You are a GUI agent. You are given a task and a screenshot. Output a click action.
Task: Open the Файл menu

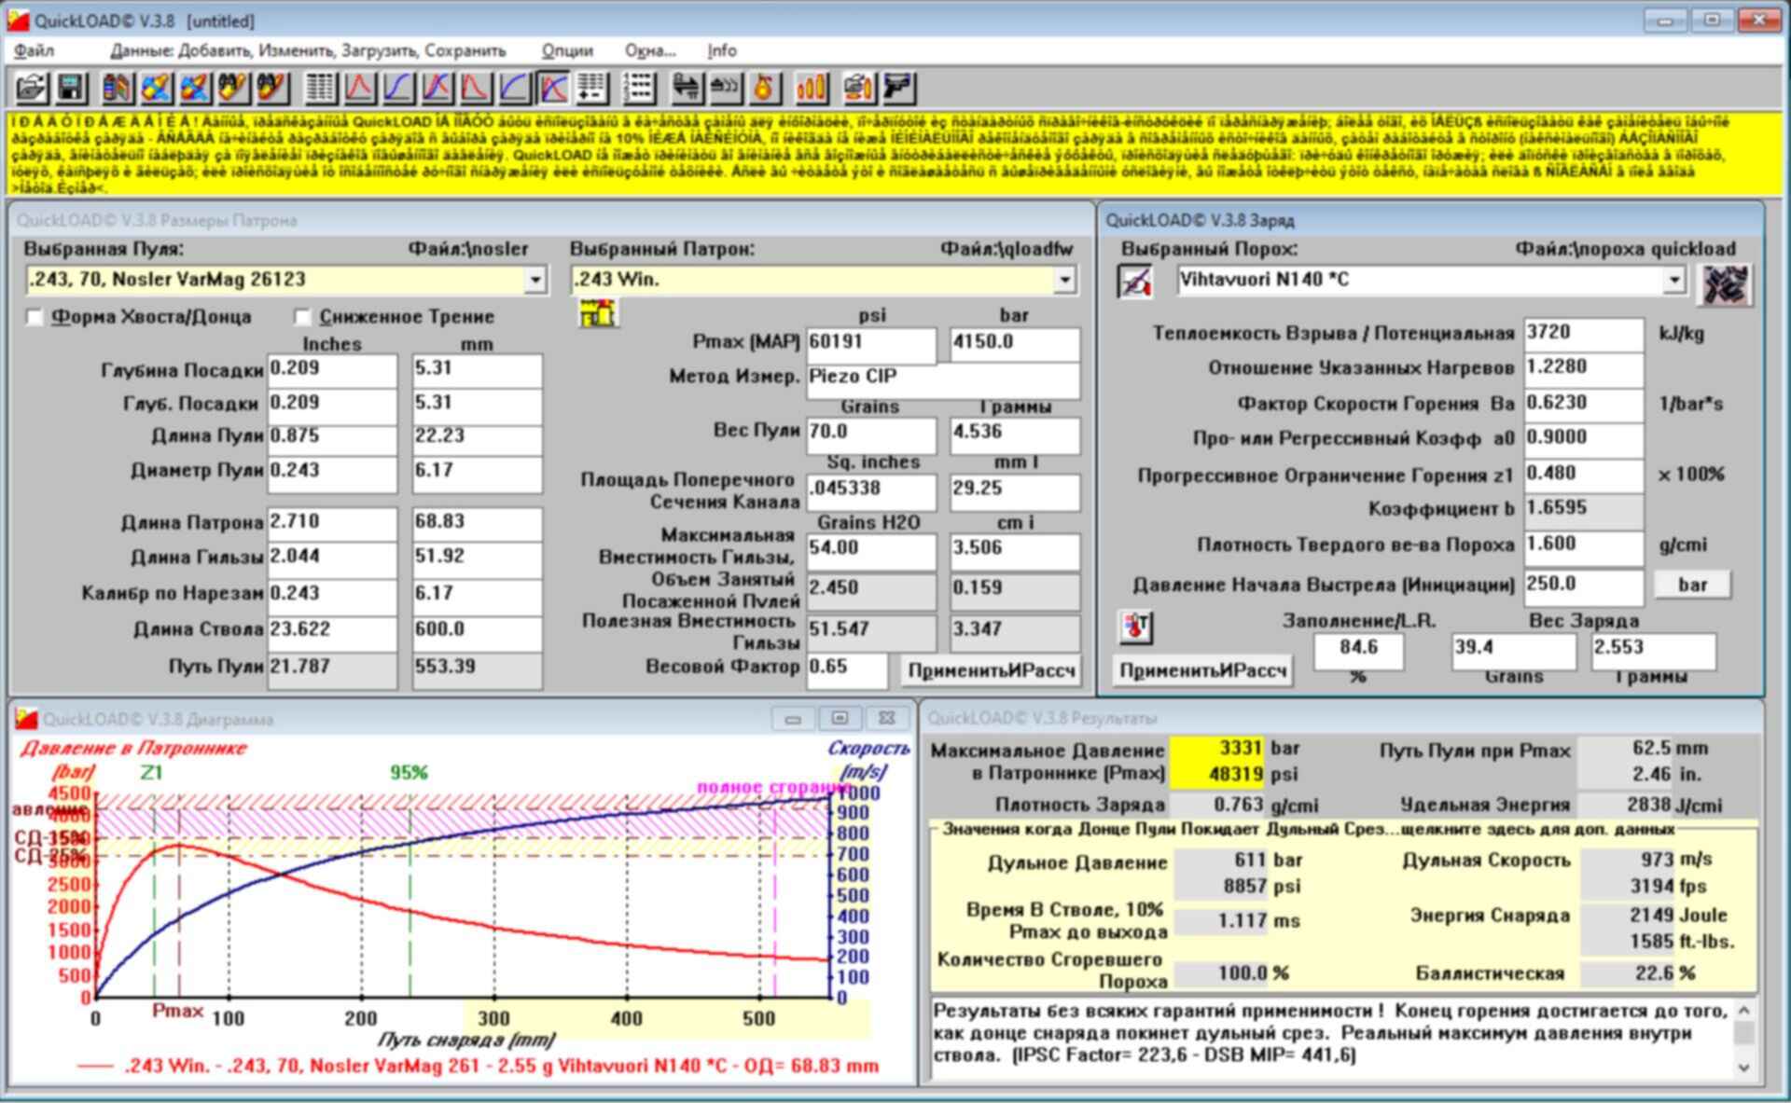(x=35, y=50)
